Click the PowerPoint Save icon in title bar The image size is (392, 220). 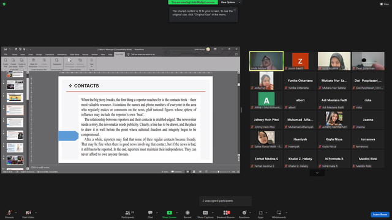[x=6, y=49]
